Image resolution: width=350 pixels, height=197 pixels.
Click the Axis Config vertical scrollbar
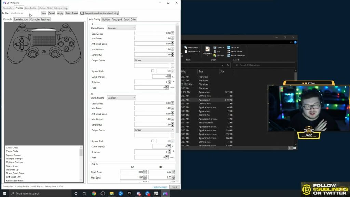[177, 79]
